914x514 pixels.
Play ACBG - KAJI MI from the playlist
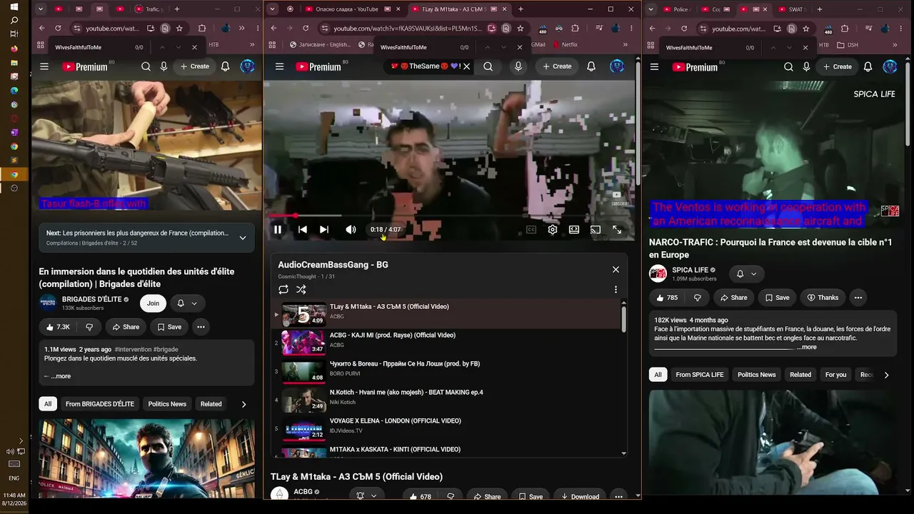point(446,343)
